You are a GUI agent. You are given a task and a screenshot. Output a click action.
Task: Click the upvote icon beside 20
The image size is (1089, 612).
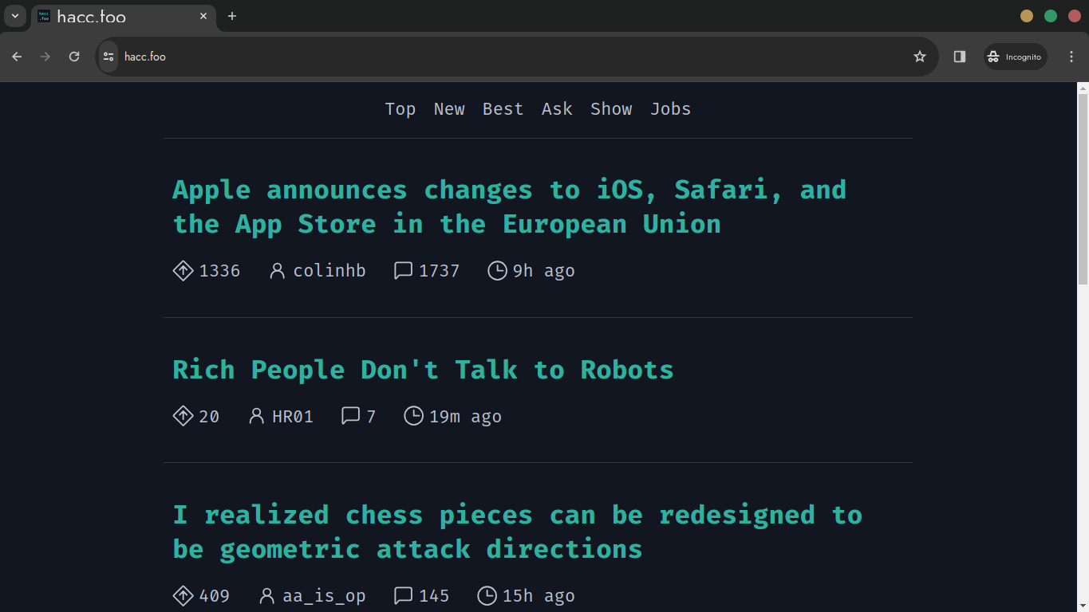coord(183,416)
